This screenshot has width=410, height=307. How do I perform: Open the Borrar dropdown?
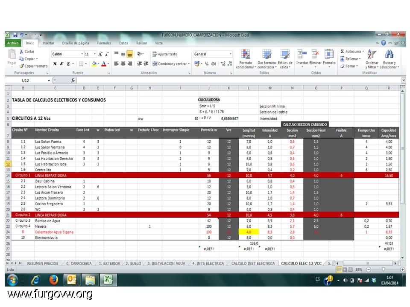[x=349, y=66]
